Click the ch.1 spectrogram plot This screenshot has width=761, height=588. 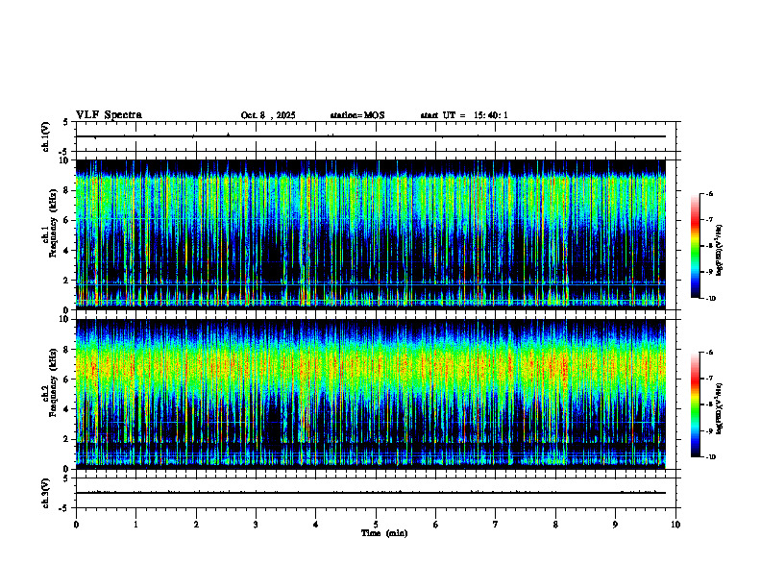pyautogui.click(x=371, y=234)
